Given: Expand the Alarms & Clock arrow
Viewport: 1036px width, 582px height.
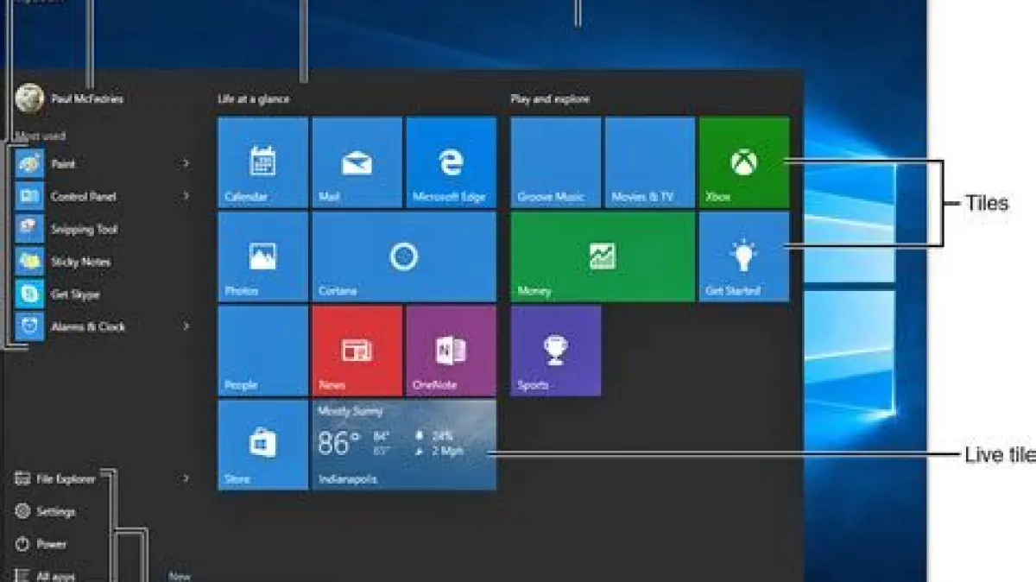Looking at the screenshot, I should coord(186,326).
